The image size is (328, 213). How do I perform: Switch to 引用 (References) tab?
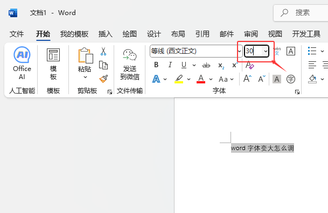[x=203, y=34]
